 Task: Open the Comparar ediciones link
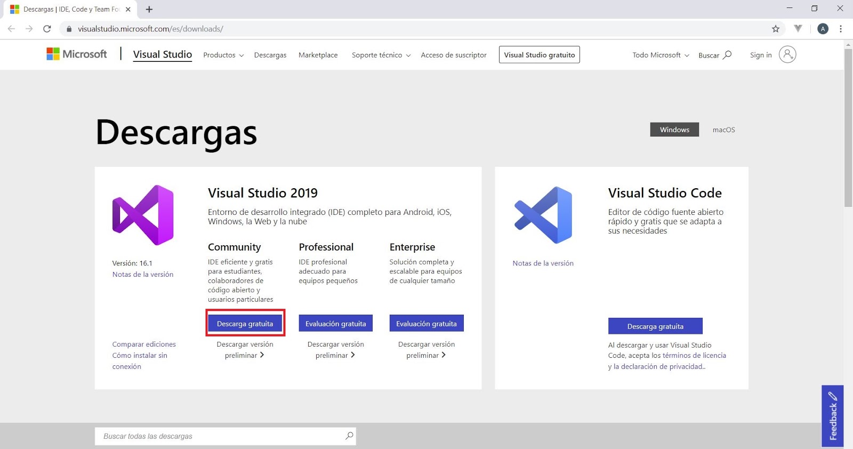pyautogui.click(x=144, y=344)
